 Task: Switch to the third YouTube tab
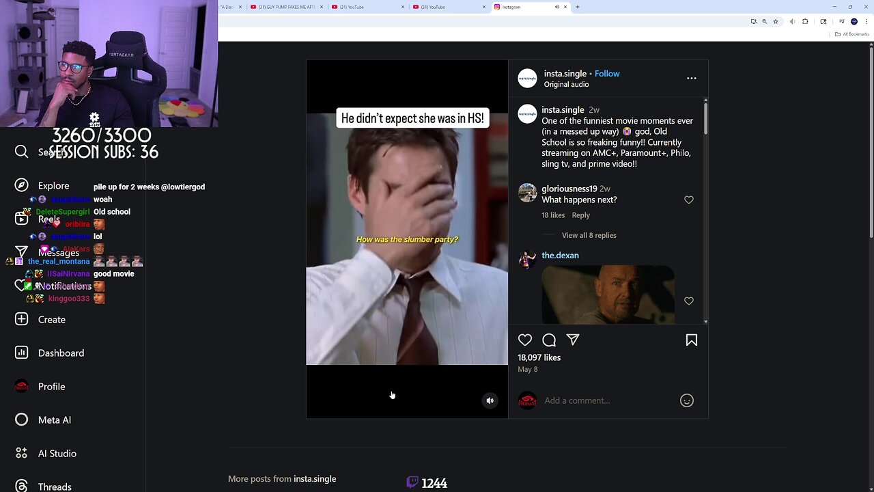[x=449, y=7]
